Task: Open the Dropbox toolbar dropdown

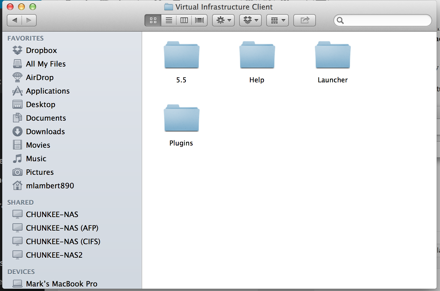Action: 250,20
